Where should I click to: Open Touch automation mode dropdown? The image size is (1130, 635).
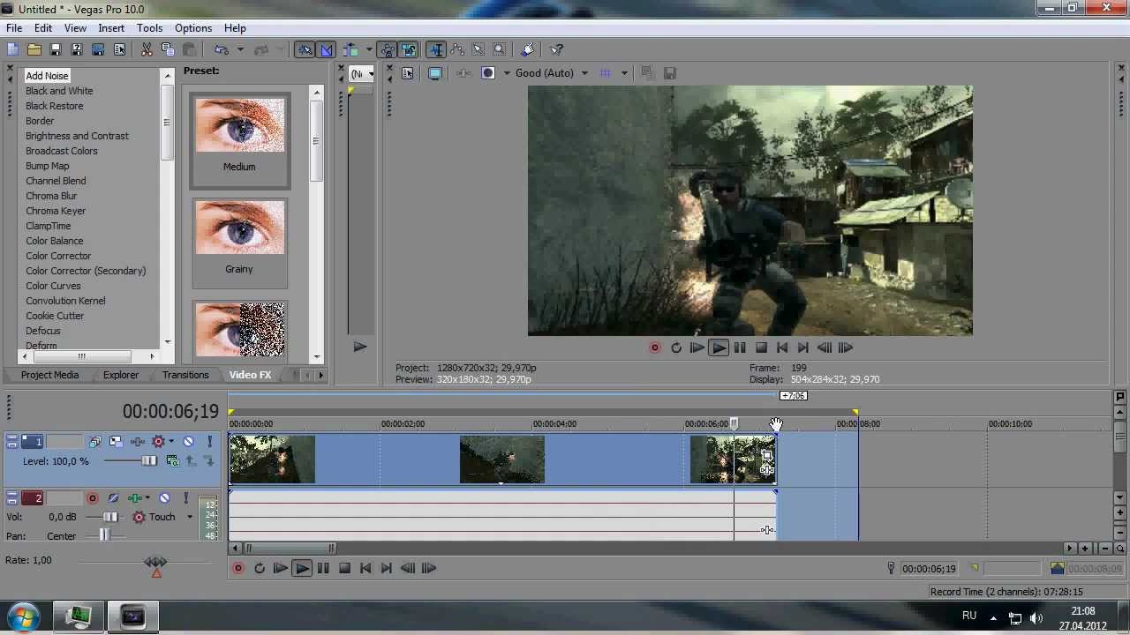[189, 517]
